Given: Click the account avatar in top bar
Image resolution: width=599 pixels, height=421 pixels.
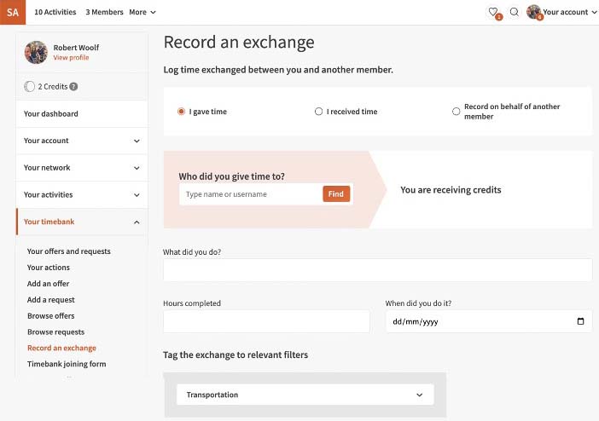Looking at the screenshot, I should [x=534, y=12].
